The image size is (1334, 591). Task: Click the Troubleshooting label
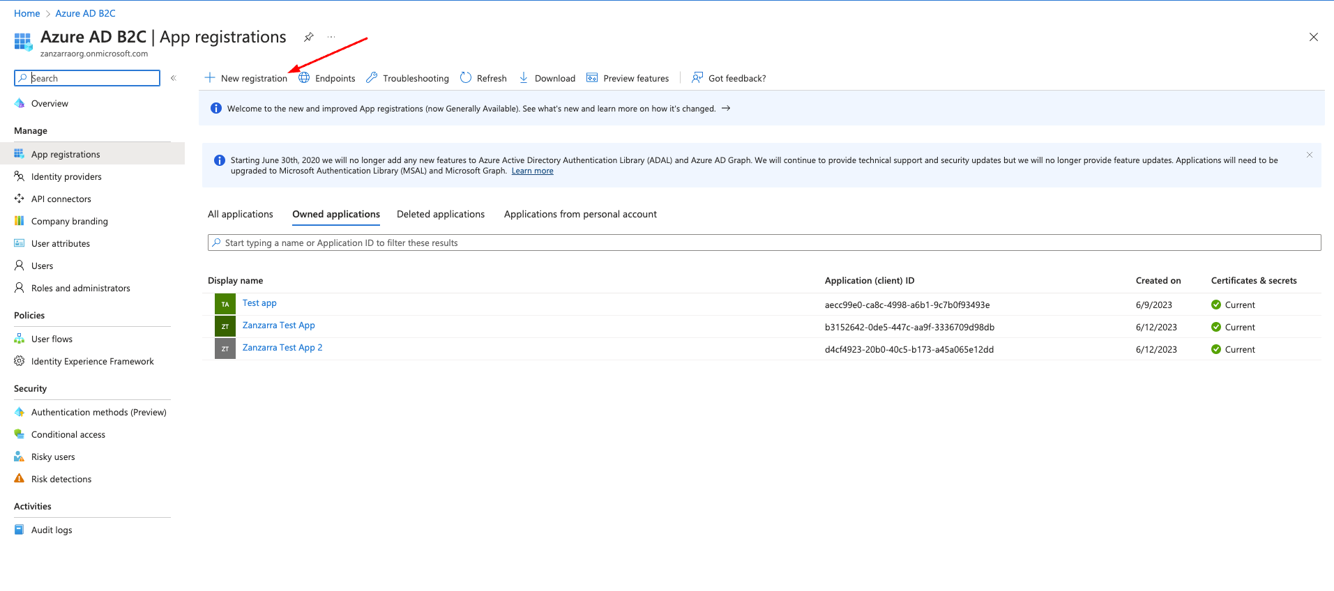click(416, 78)
